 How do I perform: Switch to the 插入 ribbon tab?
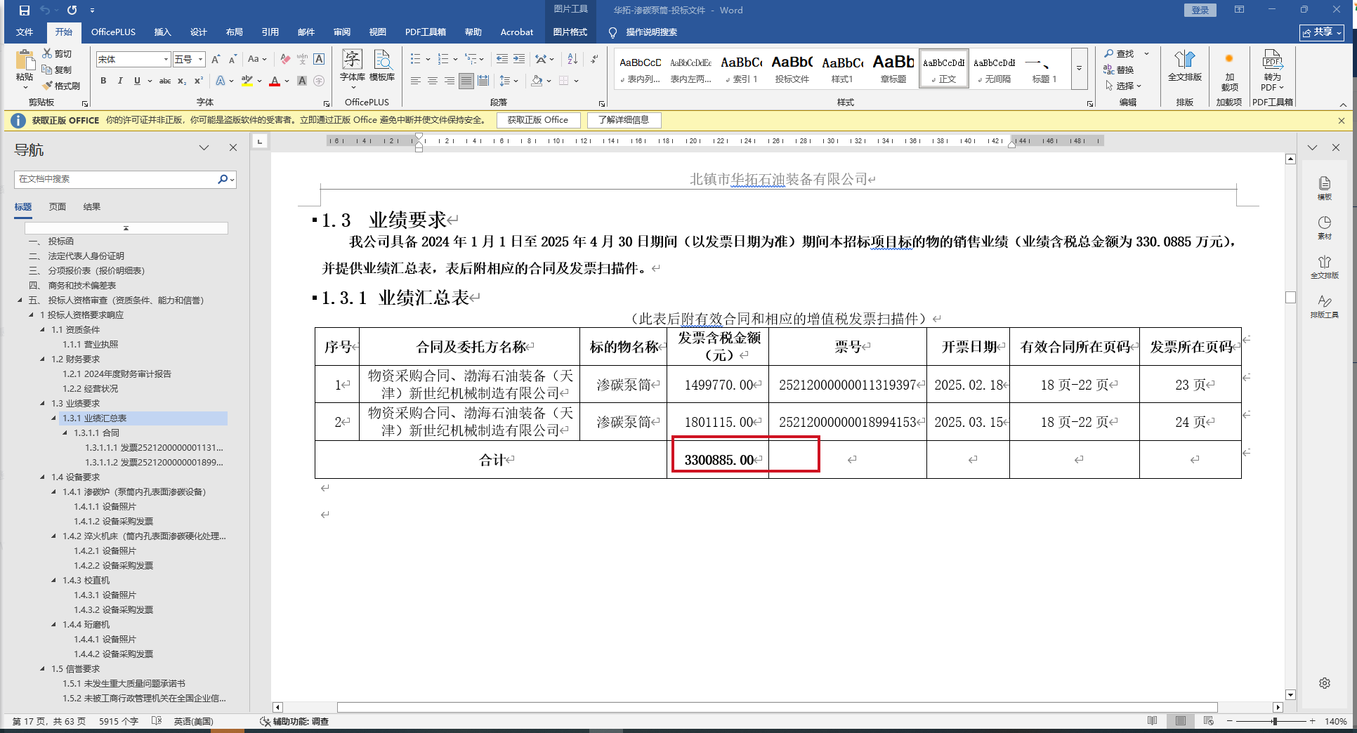(163, 32)
